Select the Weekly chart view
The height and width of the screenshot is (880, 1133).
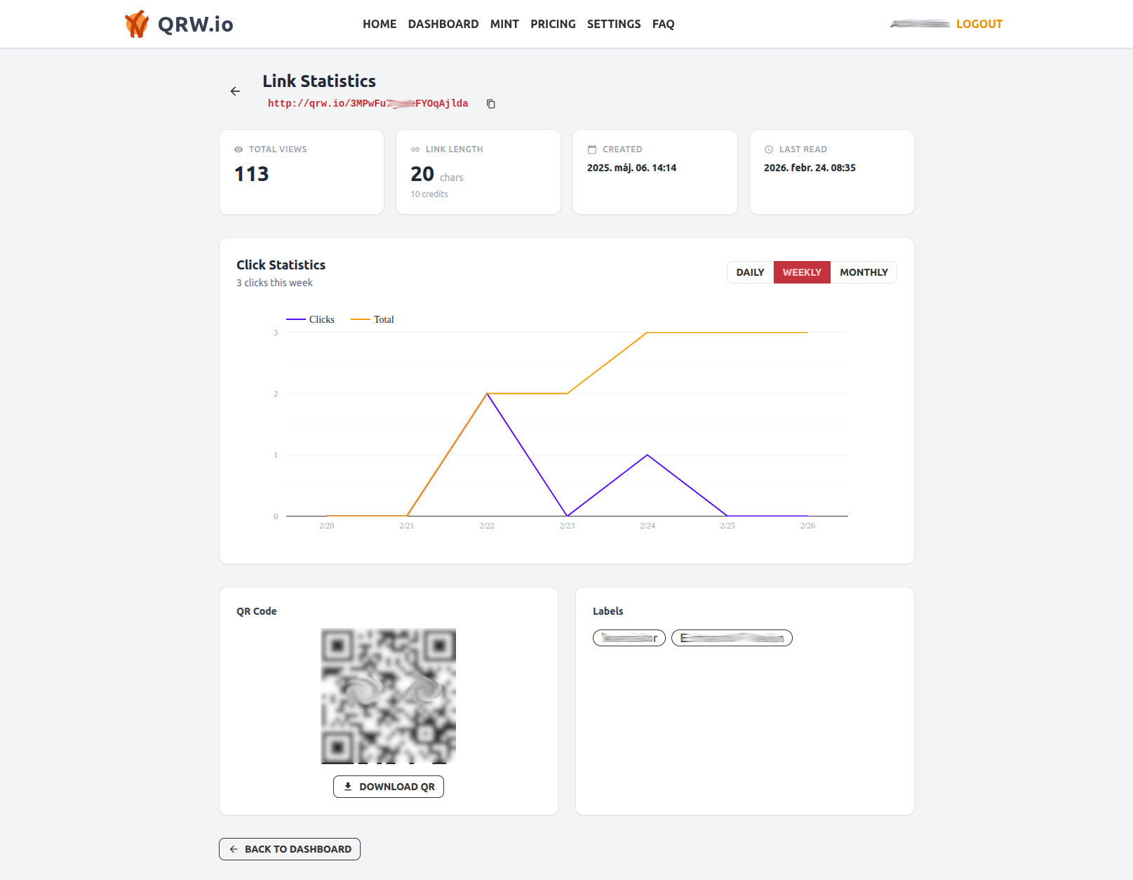tap(802, 272)
